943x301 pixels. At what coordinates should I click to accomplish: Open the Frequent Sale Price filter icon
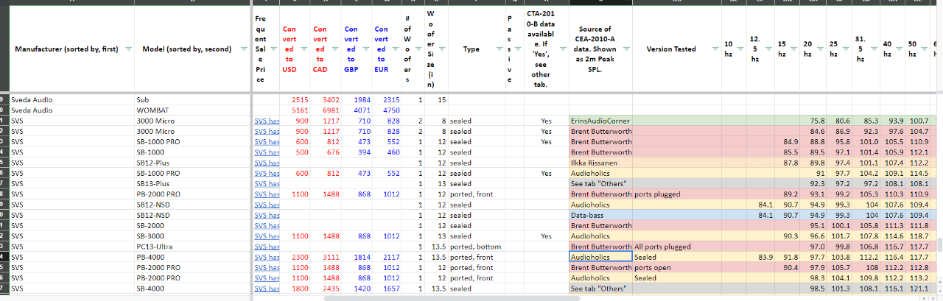click(x=272, y=49)
